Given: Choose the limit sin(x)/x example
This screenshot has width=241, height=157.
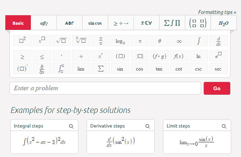Looking at the screenshot, I should pyautogui.click(x=197, y=142).
